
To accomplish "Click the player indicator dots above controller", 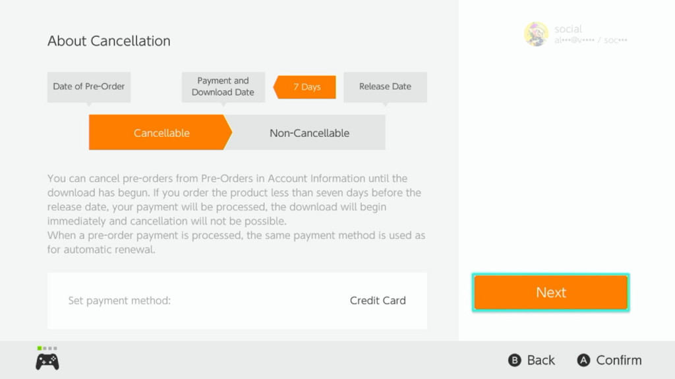I will [47, 348].
